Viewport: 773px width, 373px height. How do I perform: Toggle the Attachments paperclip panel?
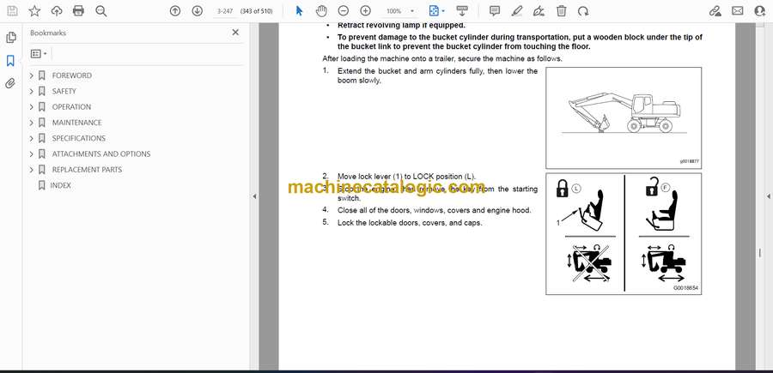10,83
